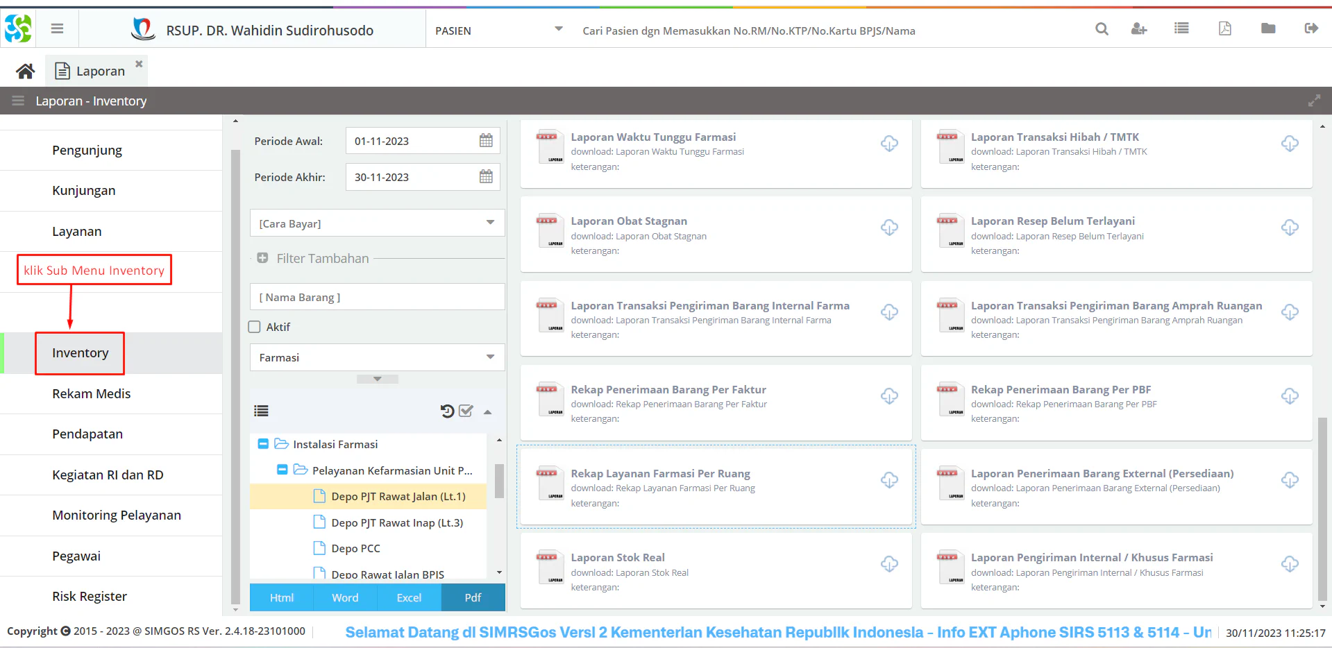Viewport: 1332px width, 648px height.
Task: Click the check-all icon above the tree
Action: tap(466, 411)
